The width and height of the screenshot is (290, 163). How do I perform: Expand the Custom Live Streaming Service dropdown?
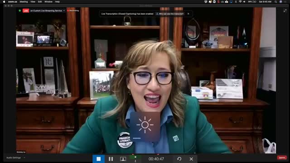64,11
